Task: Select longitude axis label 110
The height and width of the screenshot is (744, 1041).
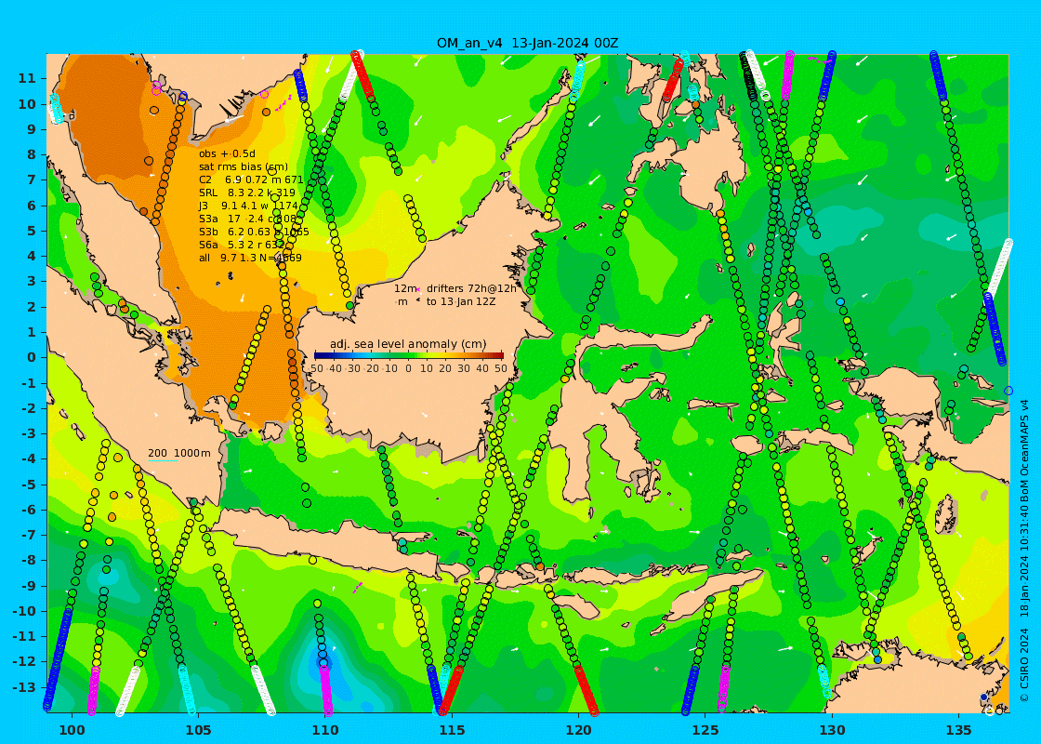Action: point(325,731)
